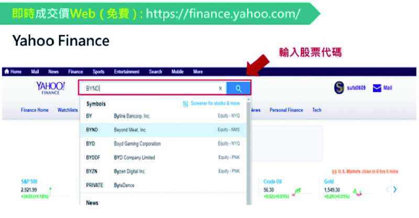Open the Crude Oil quote link
Screen dimensions: 419x218
(x=272, y=182)
